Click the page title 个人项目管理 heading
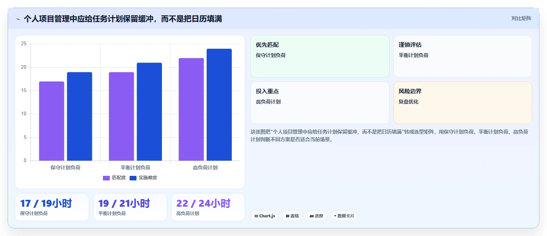This screenshot has height=236, width=547. click(123, 19)
